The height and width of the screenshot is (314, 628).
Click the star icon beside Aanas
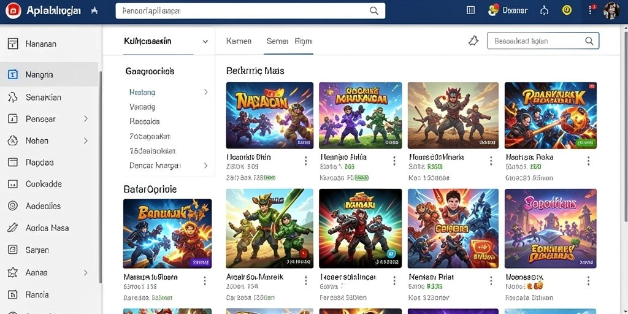[x=13, y=273]
